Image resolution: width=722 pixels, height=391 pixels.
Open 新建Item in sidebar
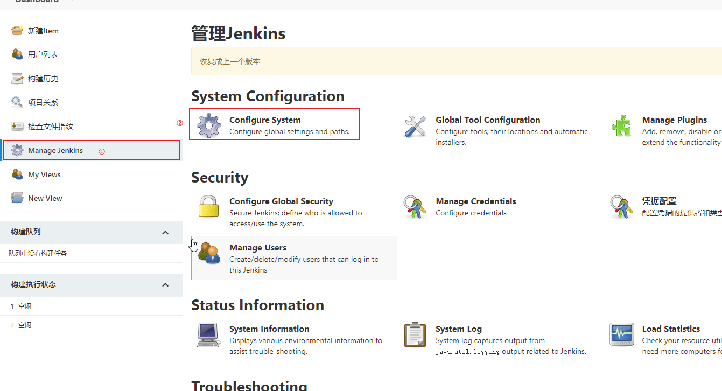click(x=43, y=31)
